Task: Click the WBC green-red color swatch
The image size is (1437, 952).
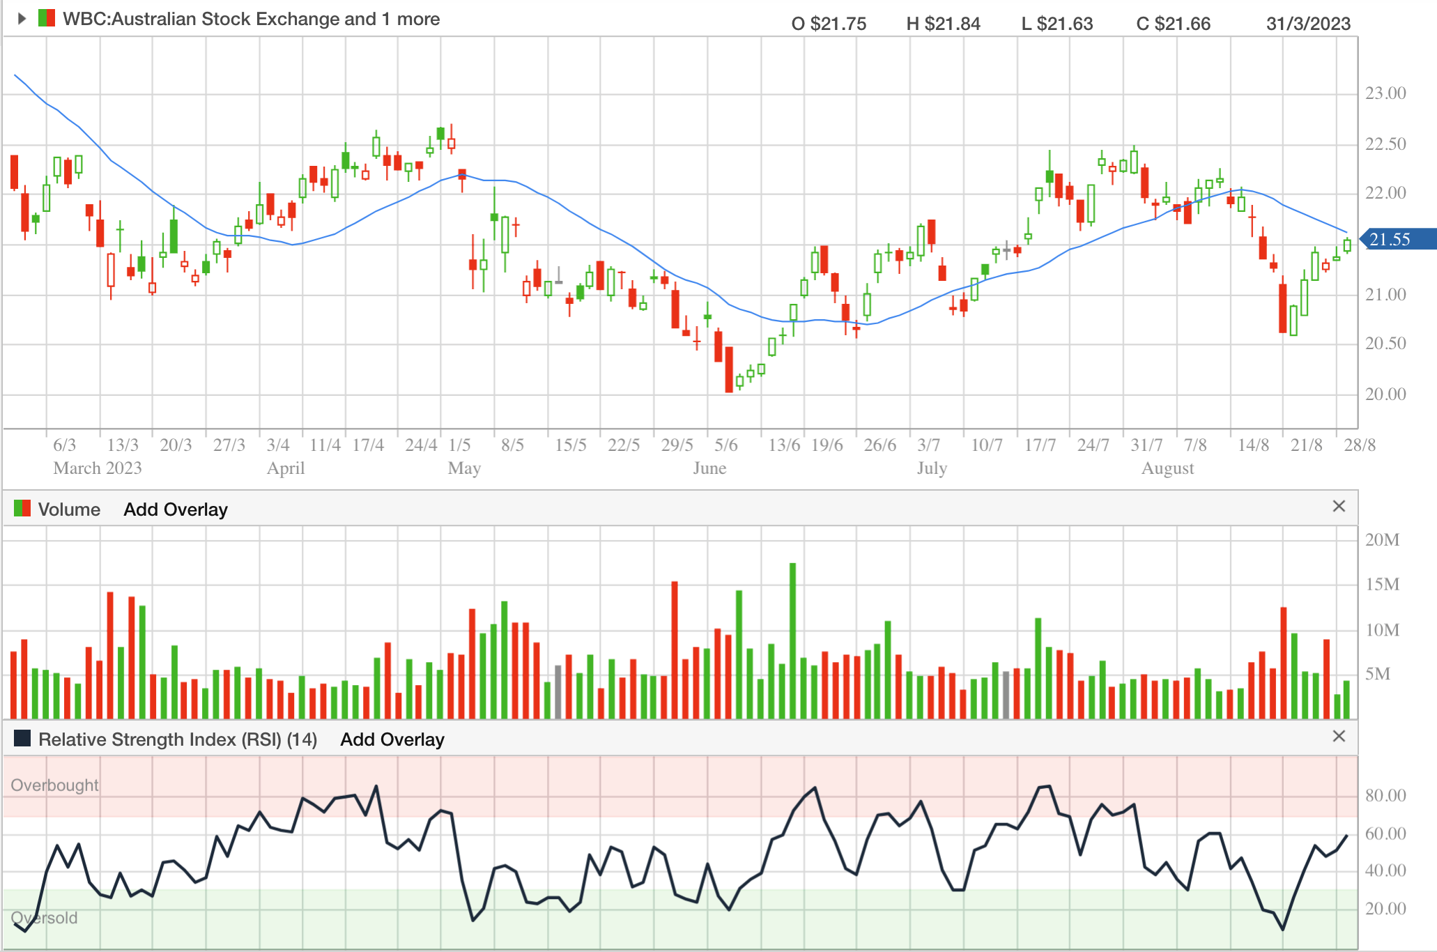Action: [46, 19]
